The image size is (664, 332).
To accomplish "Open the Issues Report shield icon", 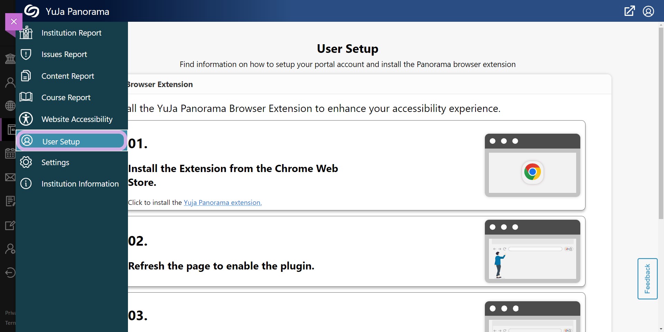I will tap(26, 54).
